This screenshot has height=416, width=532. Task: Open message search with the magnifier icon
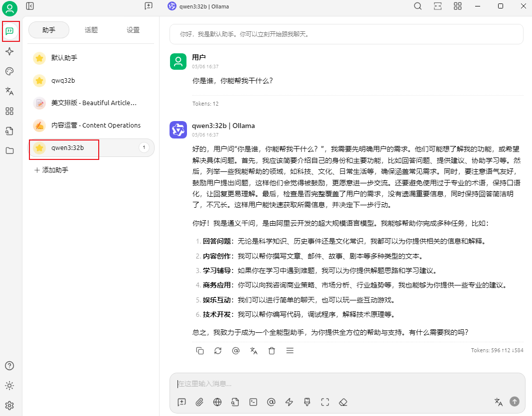coord(418,6)
